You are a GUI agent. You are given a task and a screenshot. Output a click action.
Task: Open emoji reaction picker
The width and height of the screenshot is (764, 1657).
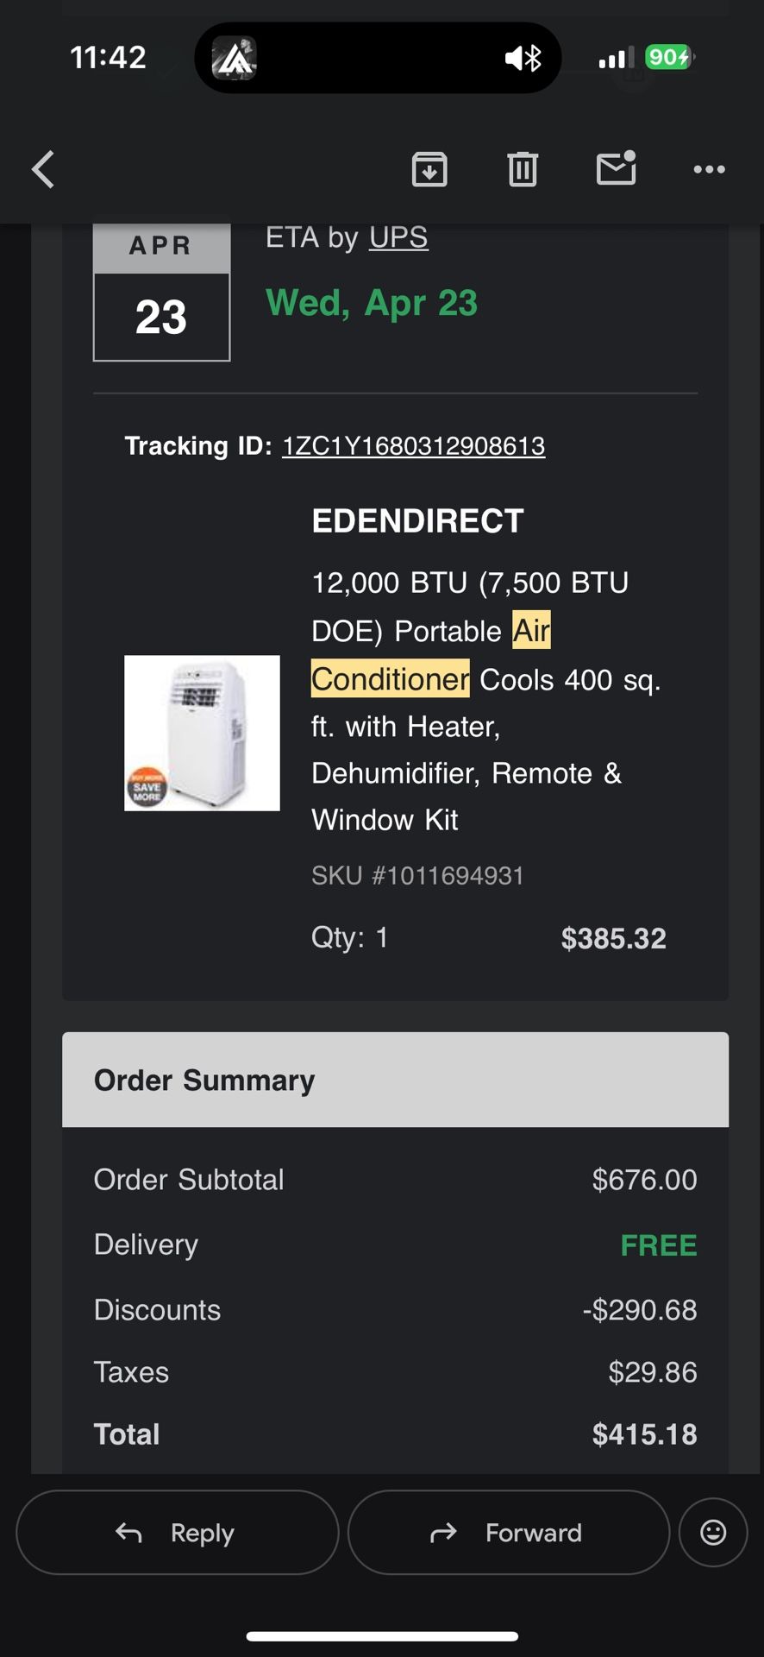[x=713, y=1532]
